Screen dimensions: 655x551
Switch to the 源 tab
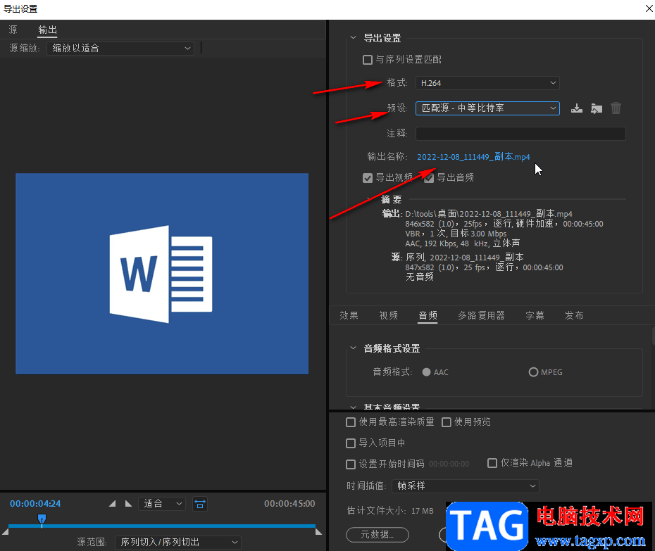point(13,30)
